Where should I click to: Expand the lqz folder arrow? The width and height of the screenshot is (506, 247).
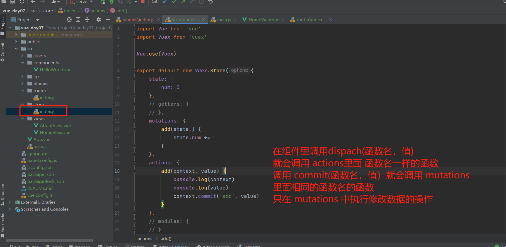click(x=23, y=76)
